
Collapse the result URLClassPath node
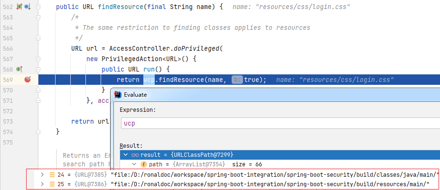click(125, 154)
